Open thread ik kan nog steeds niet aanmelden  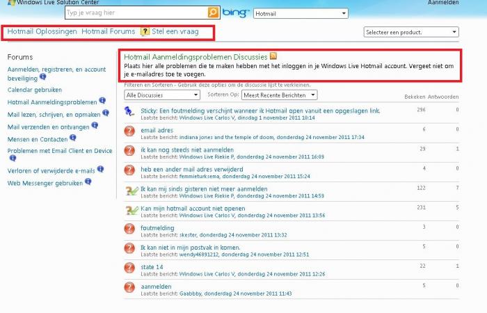187,150
